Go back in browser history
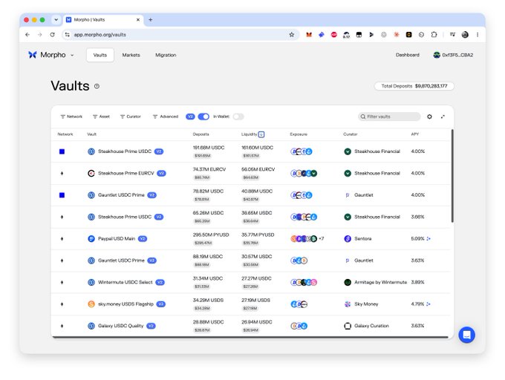Viewport: 505px width, 380px height. pos(27,34)
